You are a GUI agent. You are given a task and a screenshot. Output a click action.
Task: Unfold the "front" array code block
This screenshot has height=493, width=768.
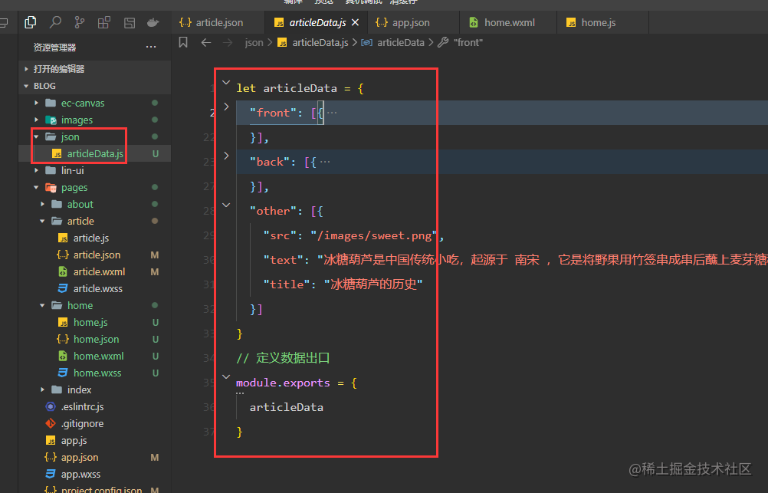pos(226,107)
